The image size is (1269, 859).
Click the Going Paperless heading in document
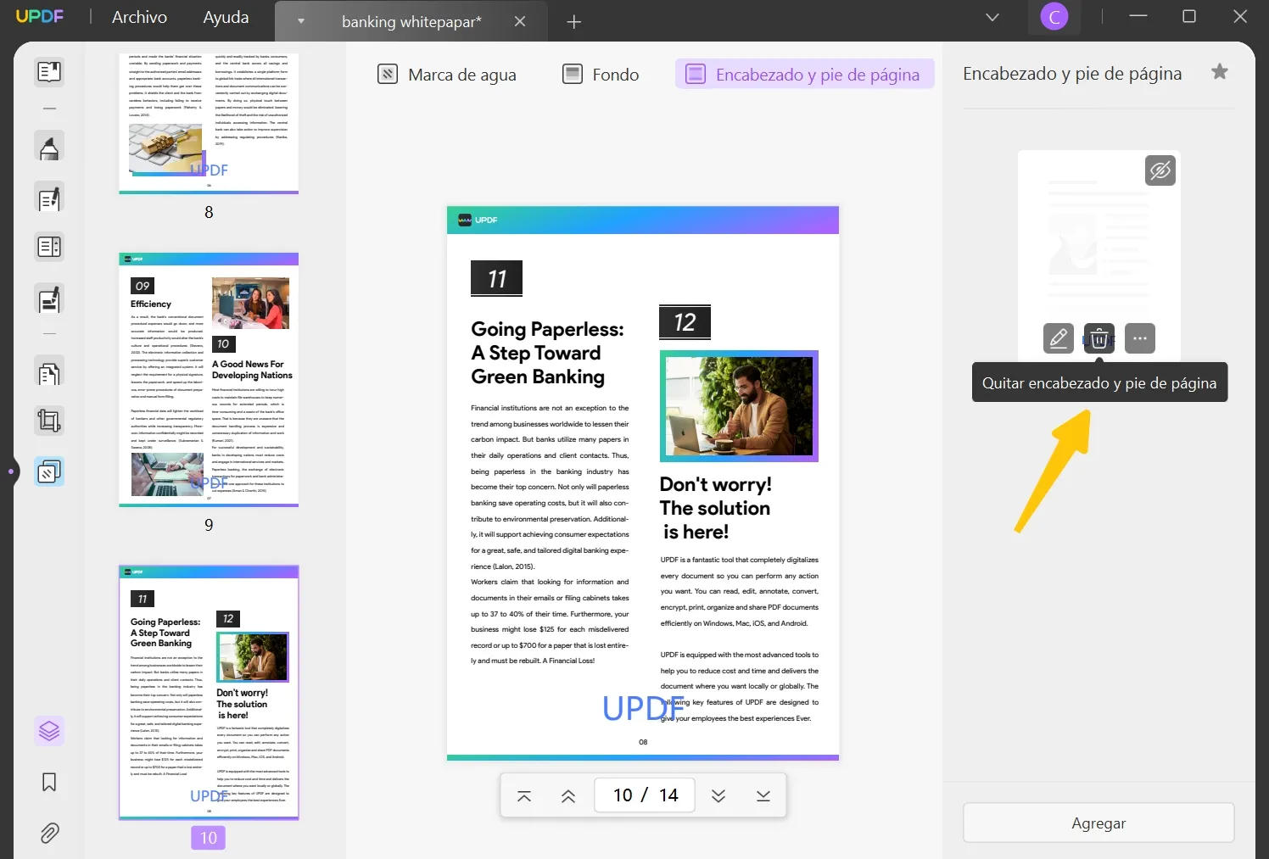547,353
